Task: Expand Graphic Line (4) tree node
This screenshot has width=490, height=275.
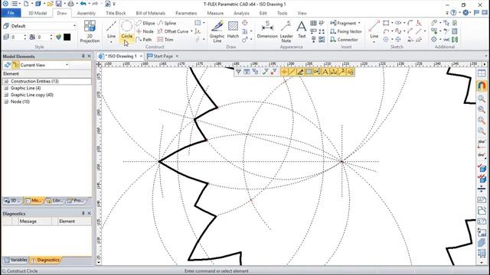Action: click(x=6, y=89)
